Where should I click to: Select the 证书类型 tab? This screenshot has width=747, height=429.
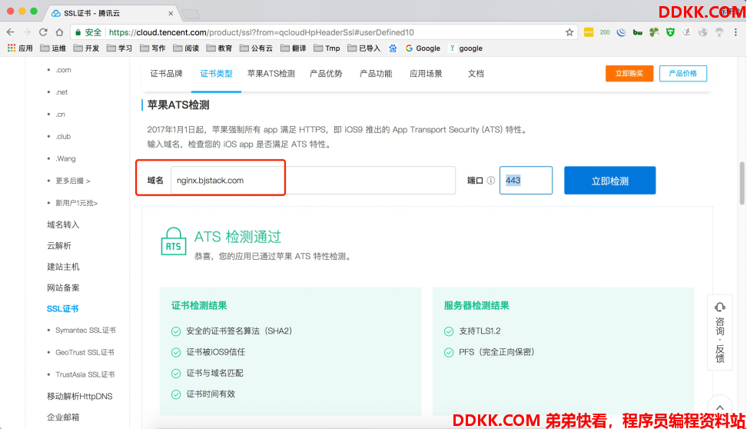216,73
